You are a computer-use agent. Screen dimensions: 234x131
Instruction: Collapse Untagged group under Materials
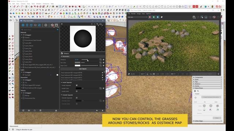[22, 35]
